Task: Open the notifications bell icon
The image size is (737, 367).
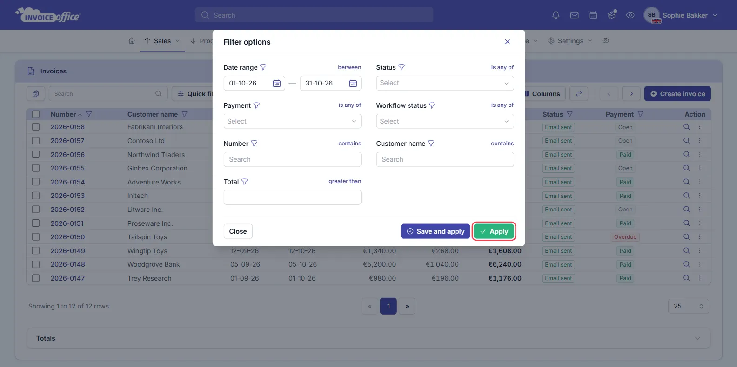Action: [556, 15]
